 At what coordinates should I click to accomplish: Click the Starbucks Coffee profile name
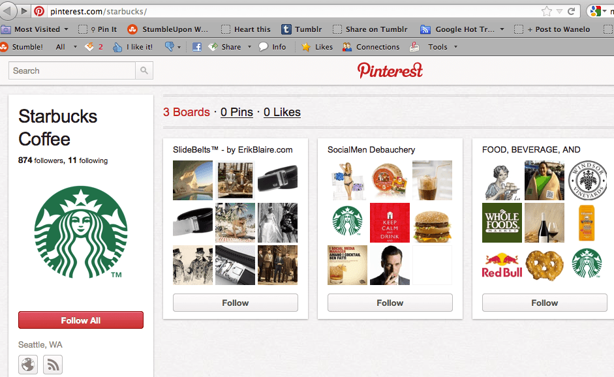pos(57,128)
